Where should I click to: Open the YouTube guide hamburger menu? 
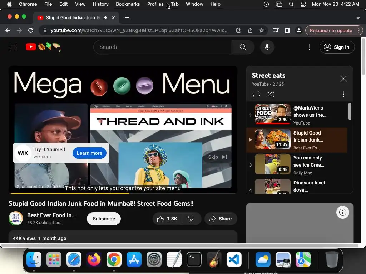click(13, 47)
